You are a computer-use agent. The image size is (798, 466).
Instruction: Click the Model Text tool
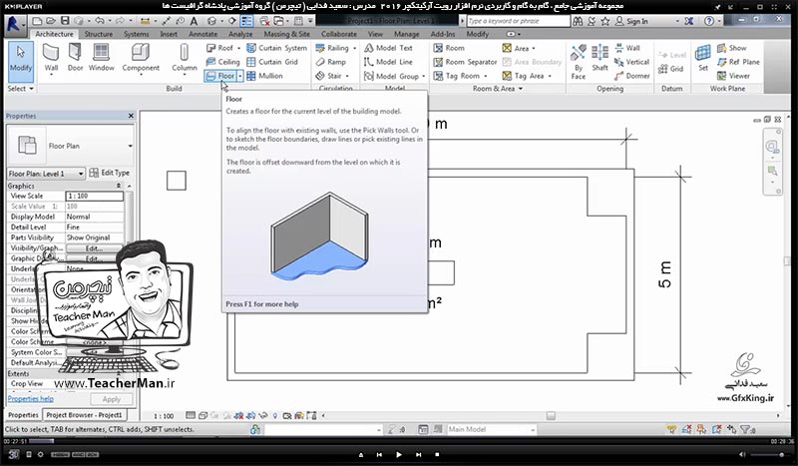(388, 48)
